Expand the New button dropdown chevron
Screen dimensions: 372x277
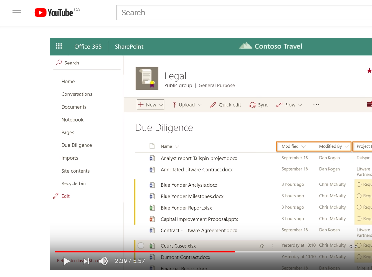pyautogui.click(x=161, y=105)
